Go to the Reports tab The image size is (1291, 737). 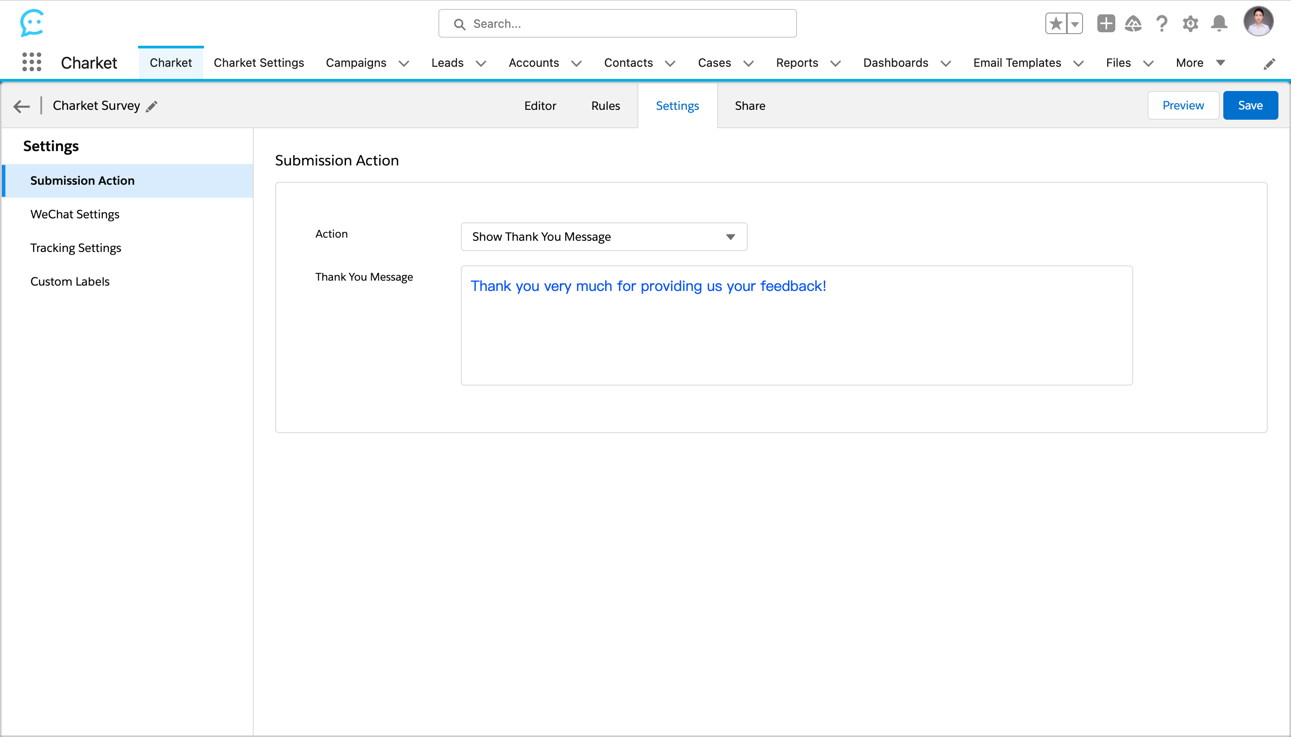click(x=797, y=63)
